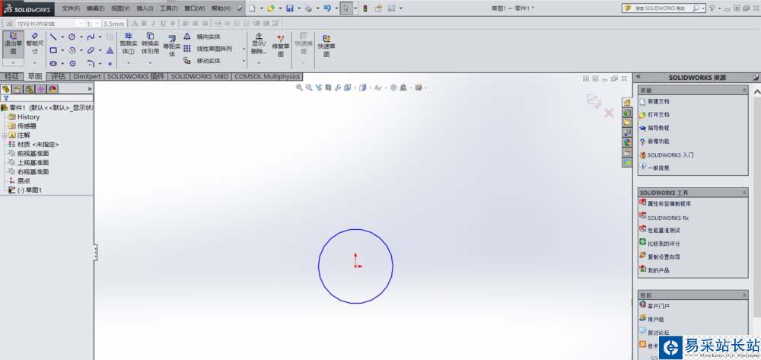Image resolution: width=761 pixels, height=360 pixels.
Task: Select the Ellipse sketch tool
Action: pos(91,50)
